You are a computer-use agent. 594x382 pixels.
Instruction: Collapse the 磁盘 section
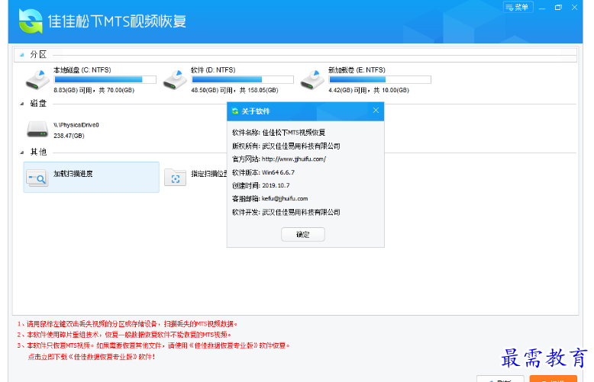coord(22,104)
